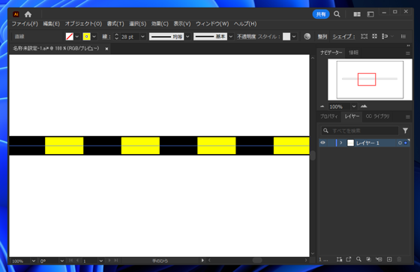Image resolution: width=420 pixels, height=272 pixels.
Task: Open the stroke weight dropdown
Action: 142,37
